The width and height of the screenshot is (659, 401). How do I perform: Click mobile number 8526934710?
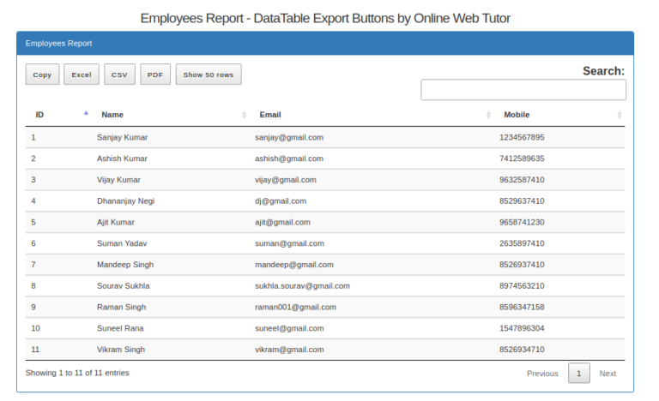[x=522, y=350]
